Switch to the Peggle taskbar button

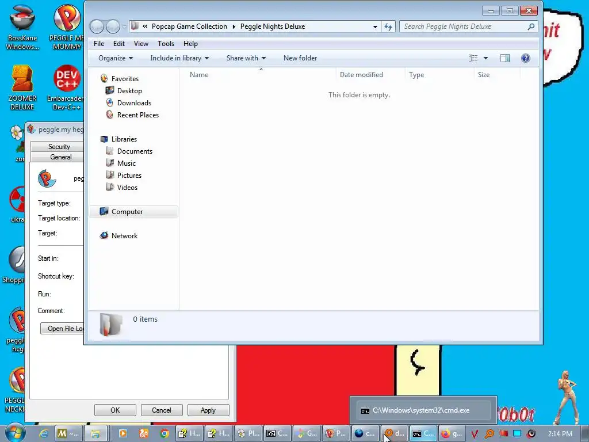click(x=336, y=433)
